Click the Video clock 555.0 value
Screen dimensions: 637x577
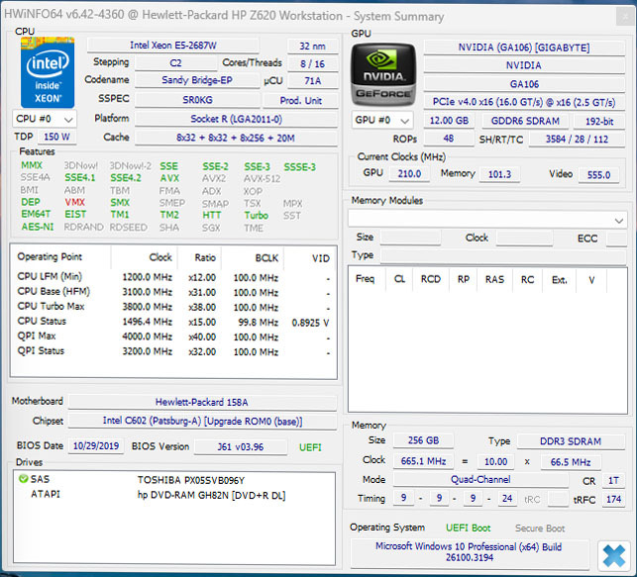pyautogui.click(x=598, y=175)
